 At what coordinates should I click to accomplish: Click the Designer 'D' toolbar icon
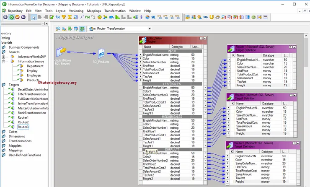tap(11, 17)
